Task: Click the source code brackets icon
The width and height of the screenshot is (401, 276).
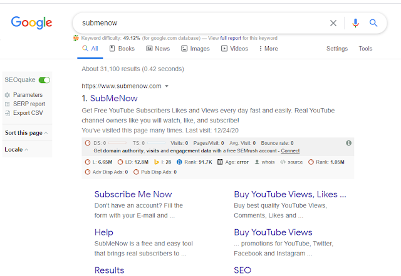Action: pos(283,162)
